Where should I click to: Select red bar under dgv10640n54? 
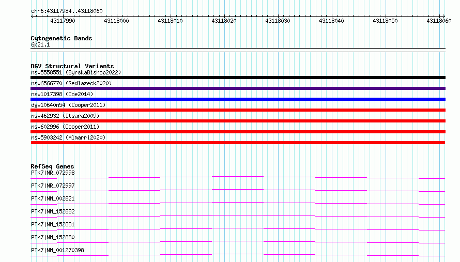[238, 110]
